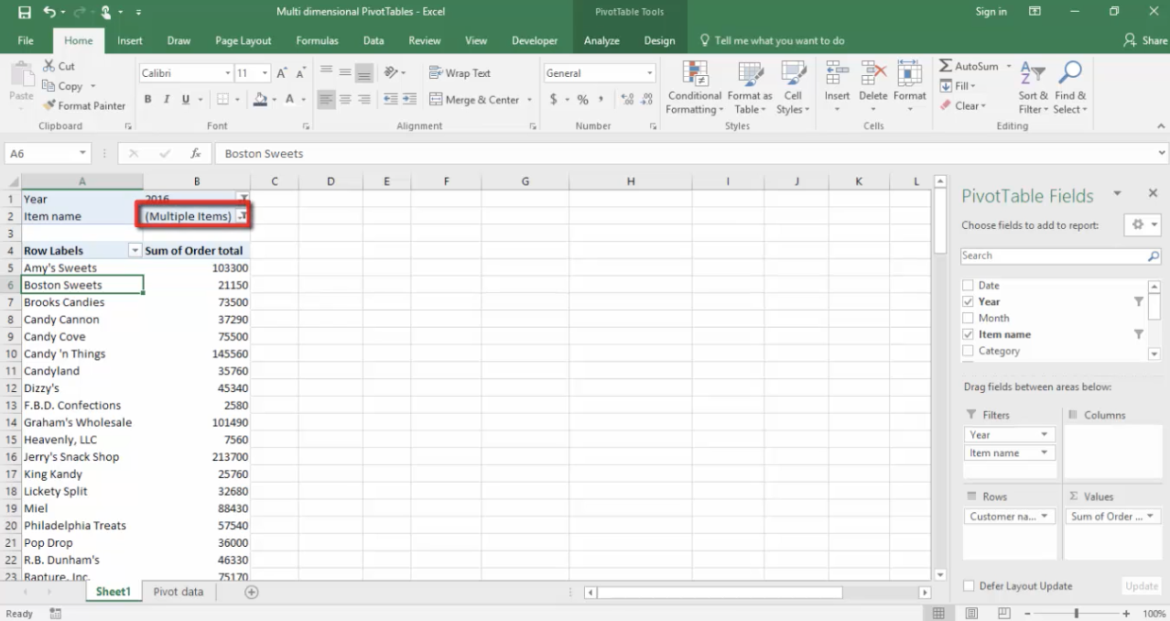Open Find & Select menu
Screen dimensions: 1170x621
click(x=1069, y=88)
